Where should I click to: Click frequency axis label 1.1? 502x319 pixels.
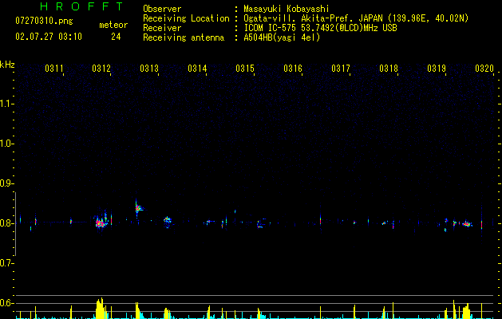(x=6, y=104)
